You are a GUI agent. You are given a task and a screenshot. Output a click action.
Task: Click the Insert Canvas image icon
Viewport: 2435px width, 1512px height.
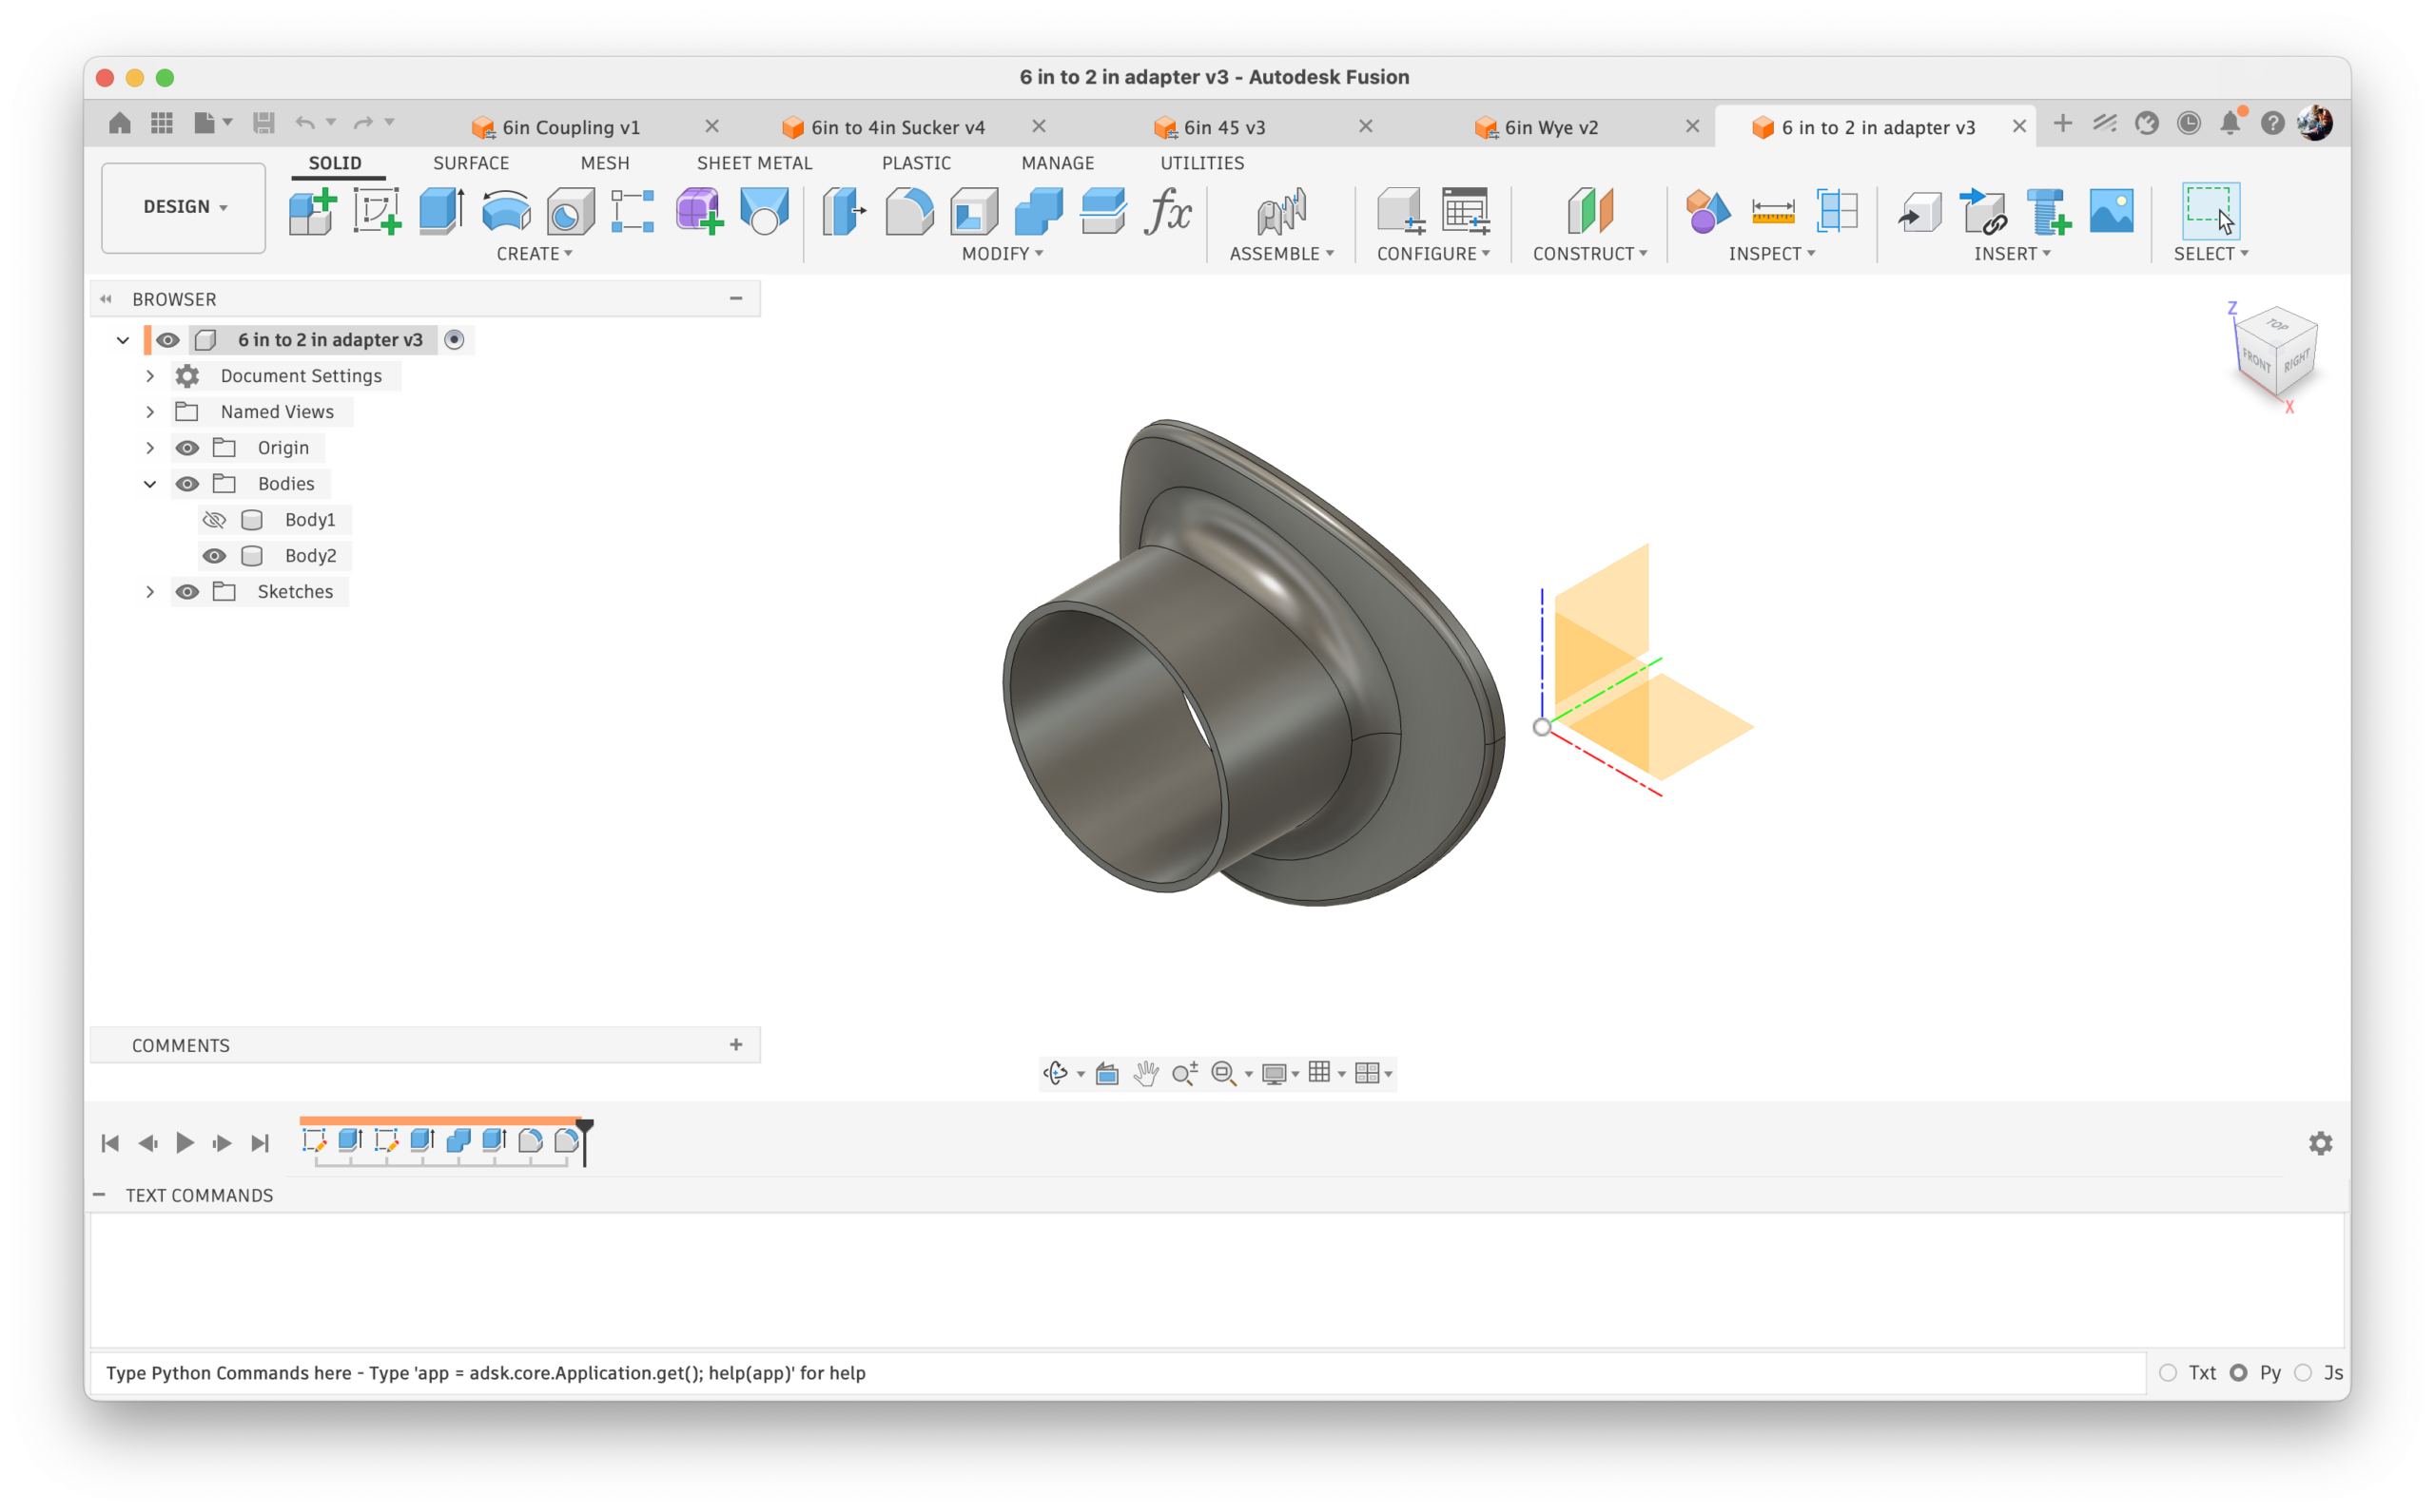pos(2111,211)
